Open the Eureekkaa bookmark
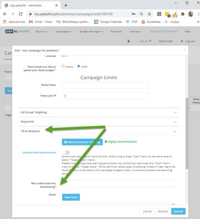The height and width of the screenshot is (219, 200). tap(151, 22)
